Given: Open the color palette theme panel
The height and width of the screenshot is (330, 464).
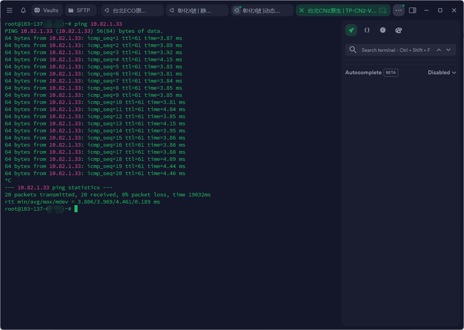Looking at the screenshot, I should [399, 30].
